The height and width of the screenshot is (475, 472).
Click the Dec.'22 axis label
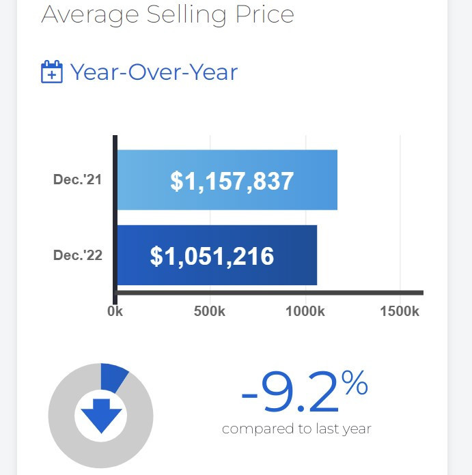pyautogui.click(x=77, y=255)
